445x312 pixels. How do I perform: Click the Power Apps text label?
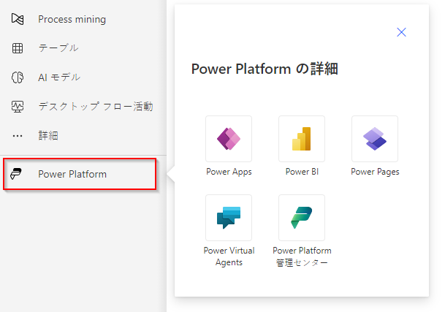click(x=229, y=172)
